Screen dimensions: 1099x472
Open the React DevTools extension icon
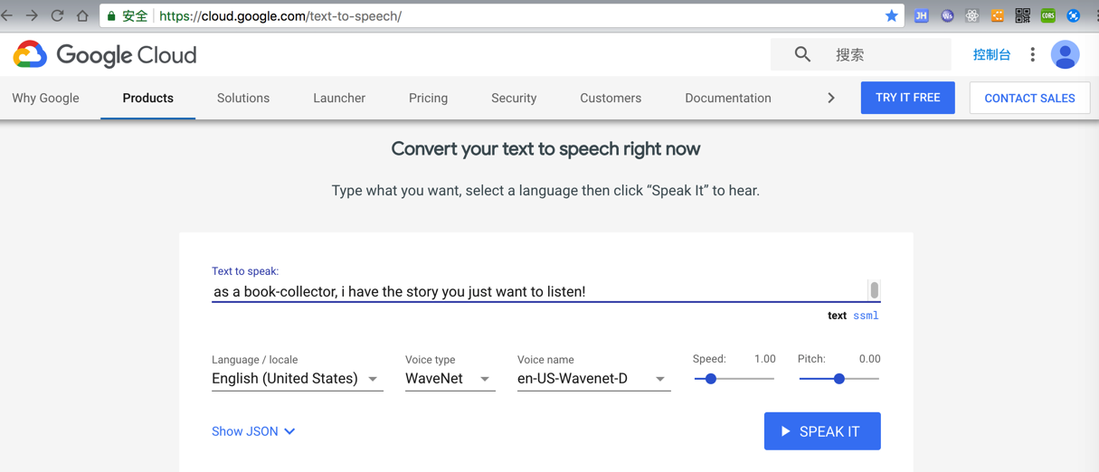tap(971, 15)
